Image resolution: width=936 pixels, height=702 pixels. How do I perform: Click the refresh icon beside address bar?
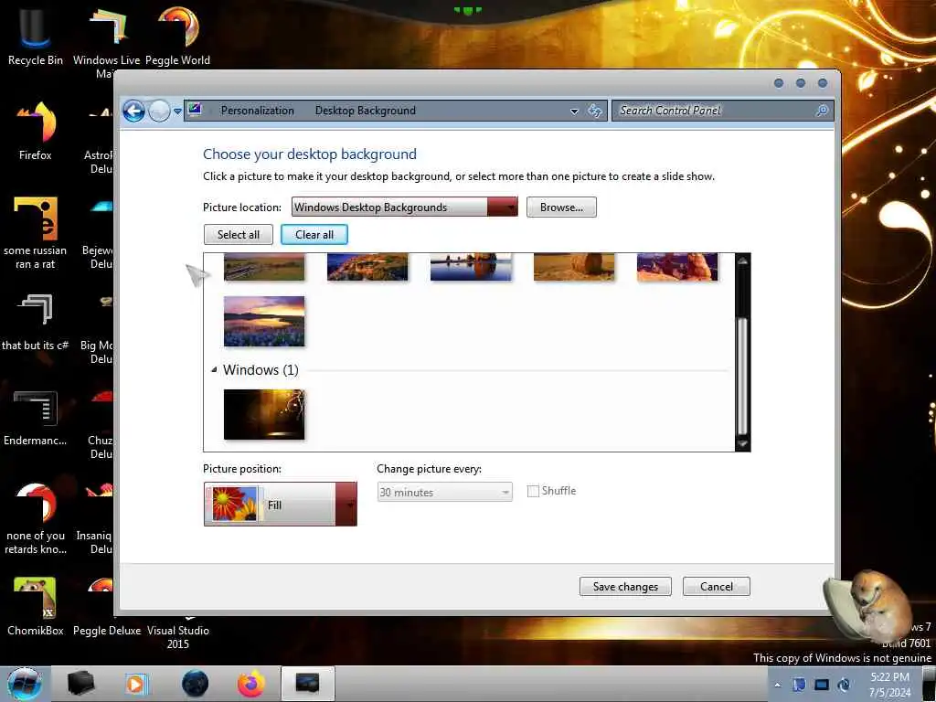(x=594, y=111)
